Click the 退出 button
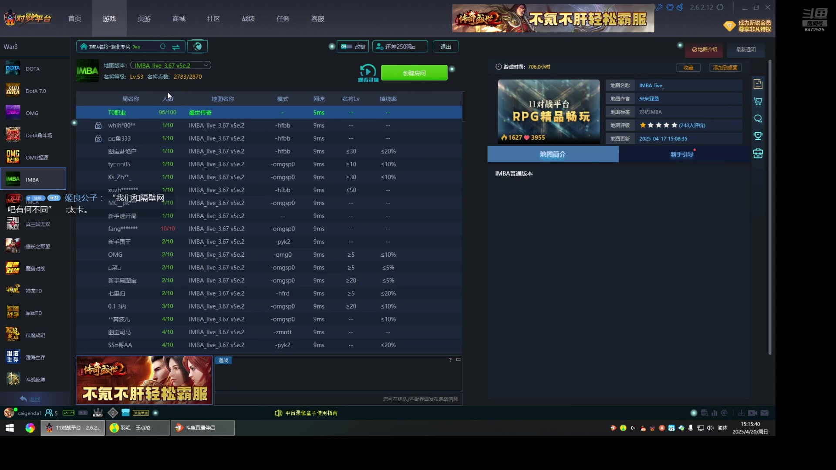836x470 pixels. pyautogui.click(x=445, y=47)
